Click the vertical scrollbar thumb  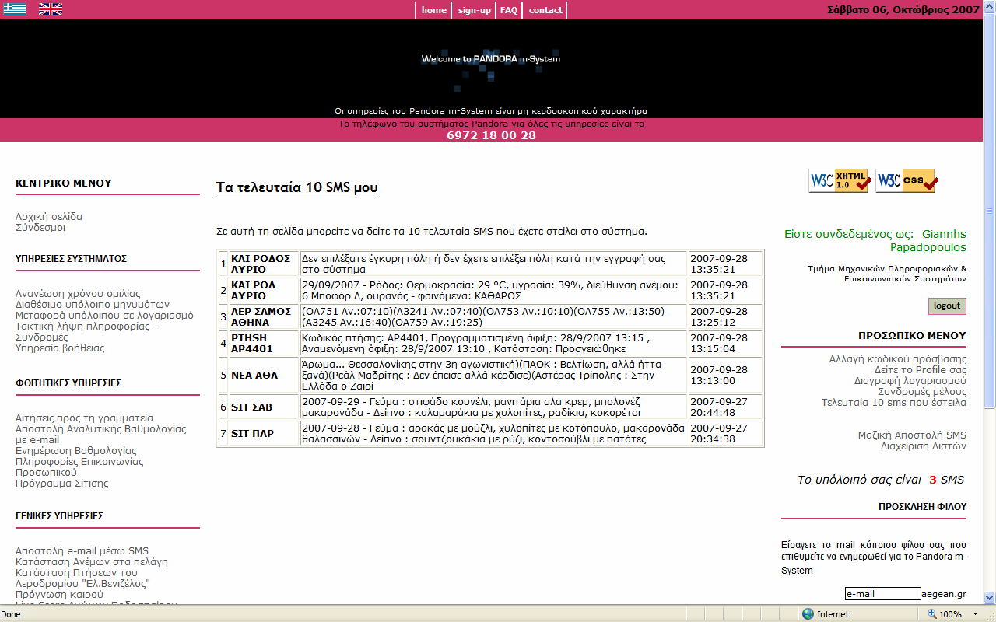coord(990,210)
